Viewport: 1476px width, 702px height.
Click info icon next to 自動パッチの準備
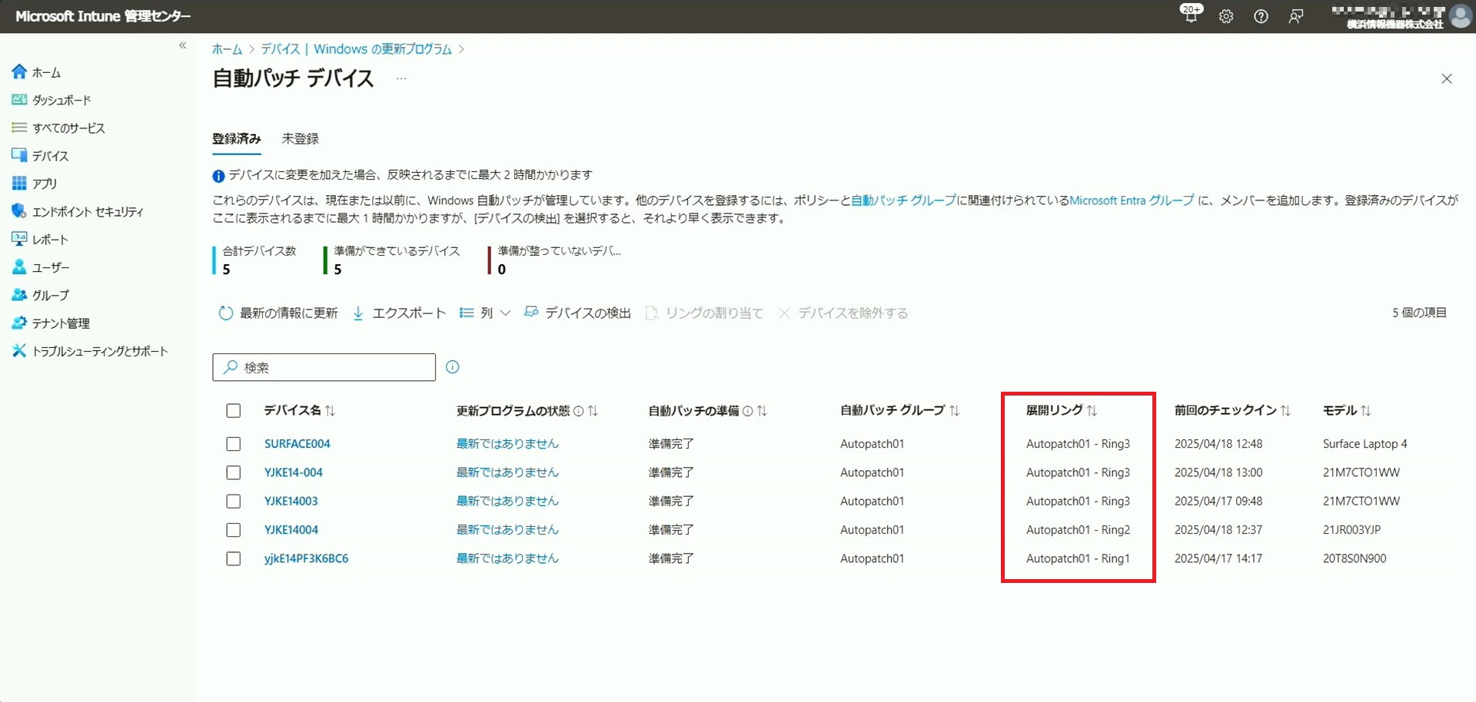point(747,411)
